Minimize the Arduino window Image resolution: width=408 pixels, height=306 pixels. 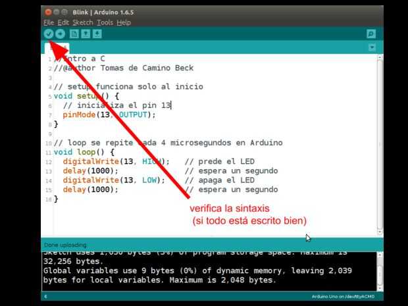click(x=56, y=12)
